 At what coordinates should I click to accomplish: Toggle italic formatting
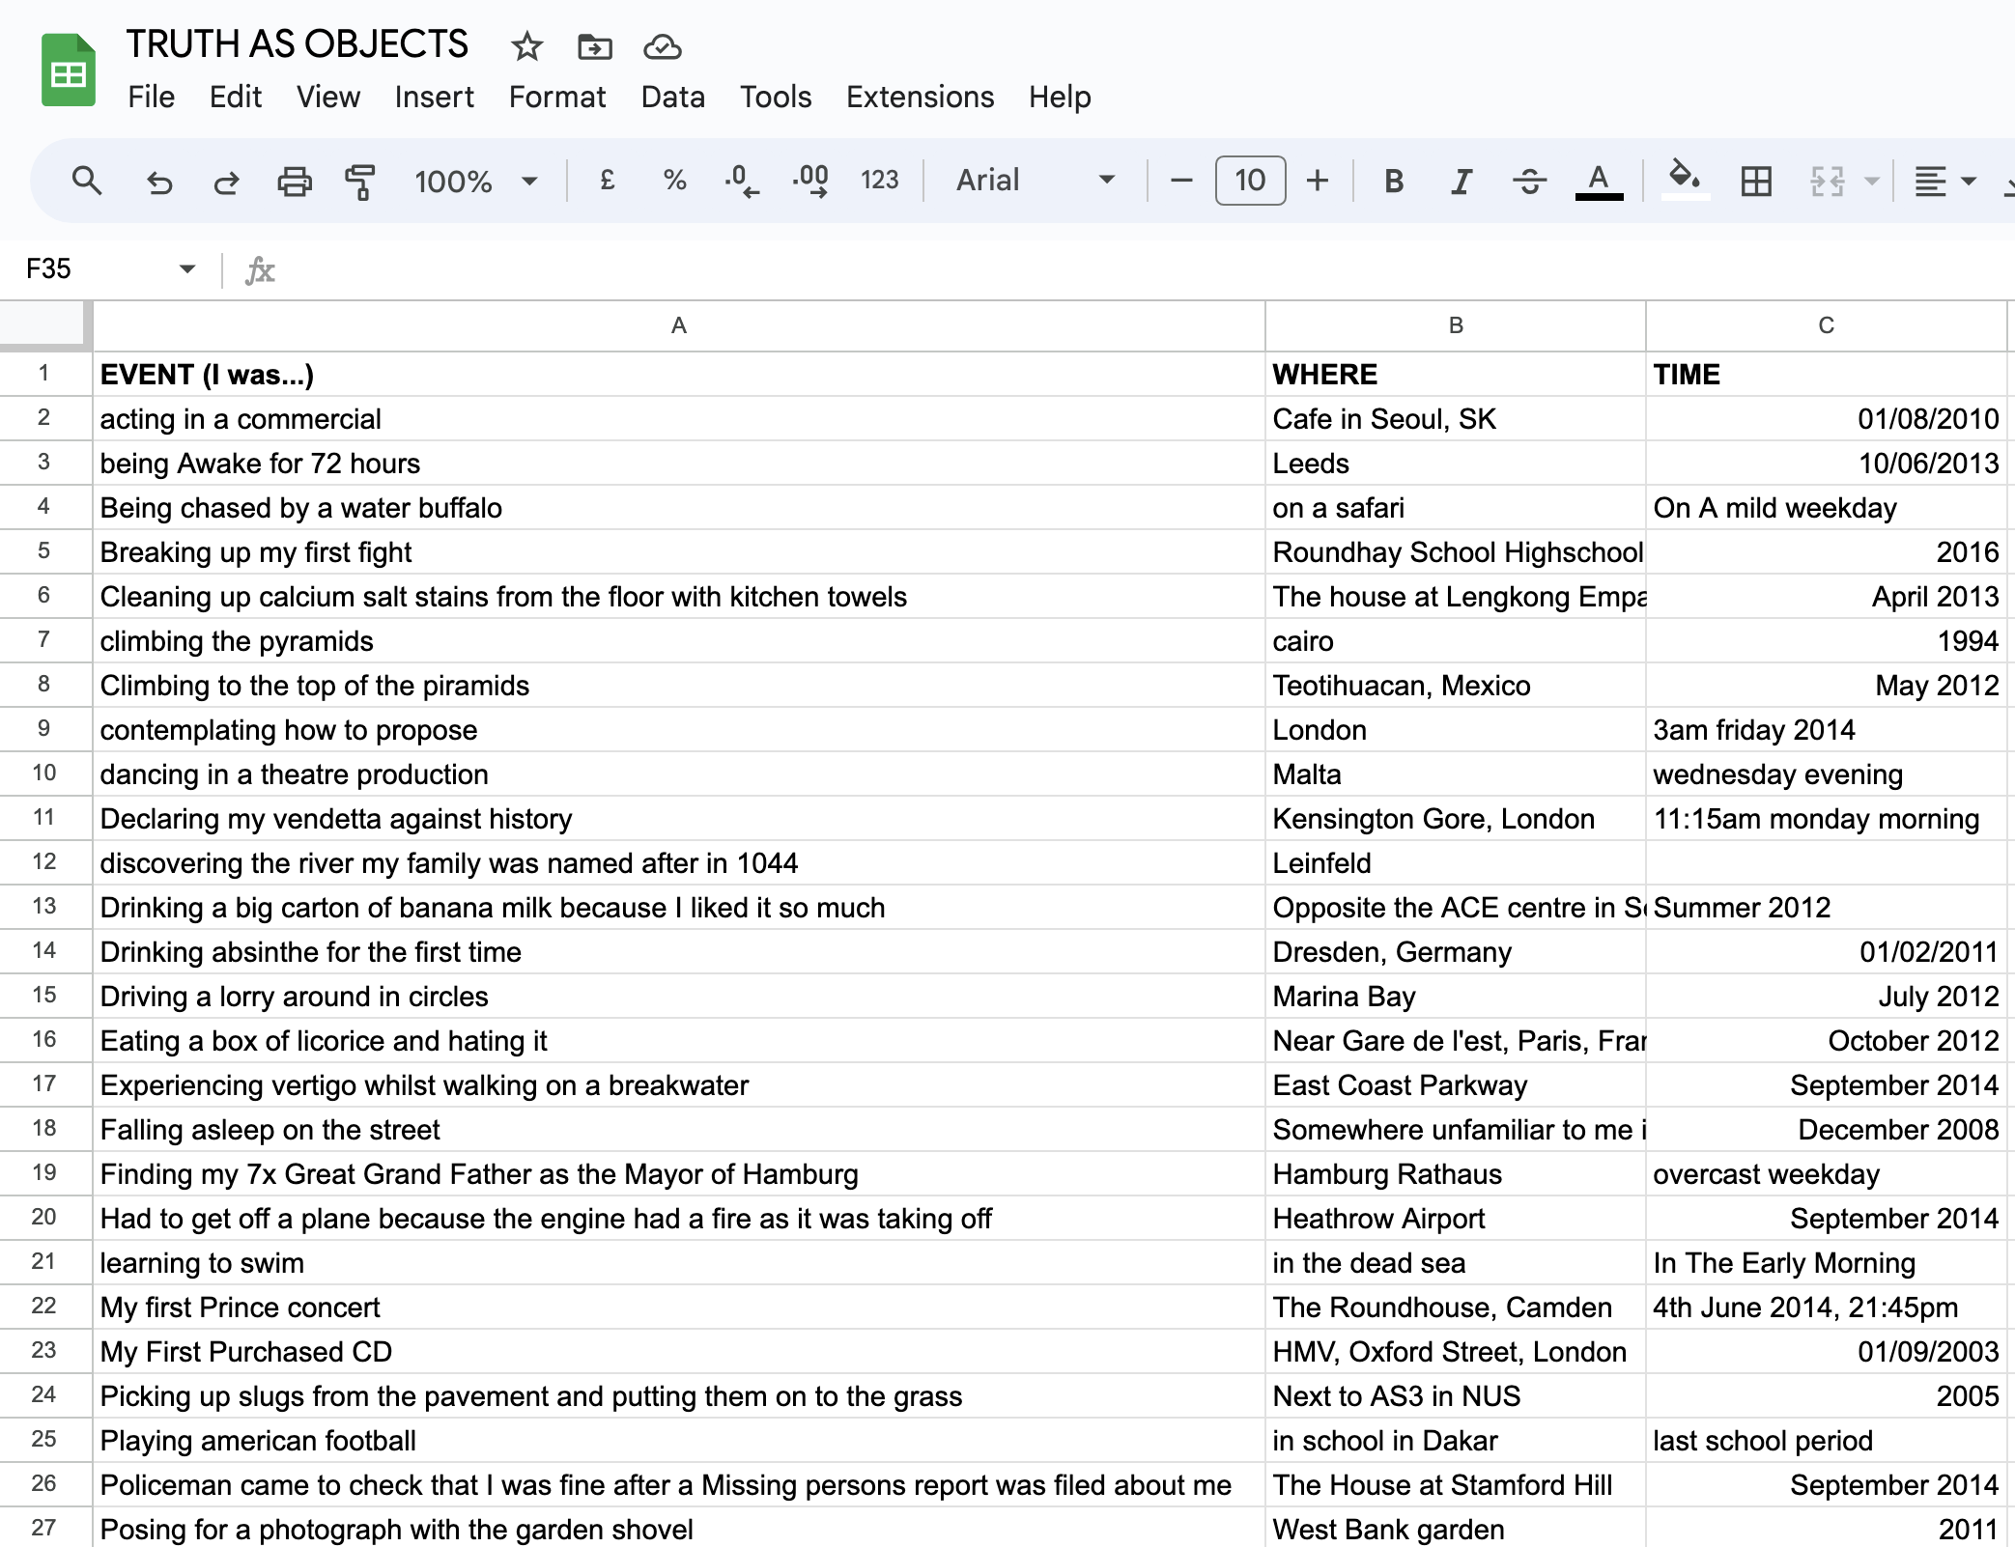pyautogui.click(x=1461, y=181)
